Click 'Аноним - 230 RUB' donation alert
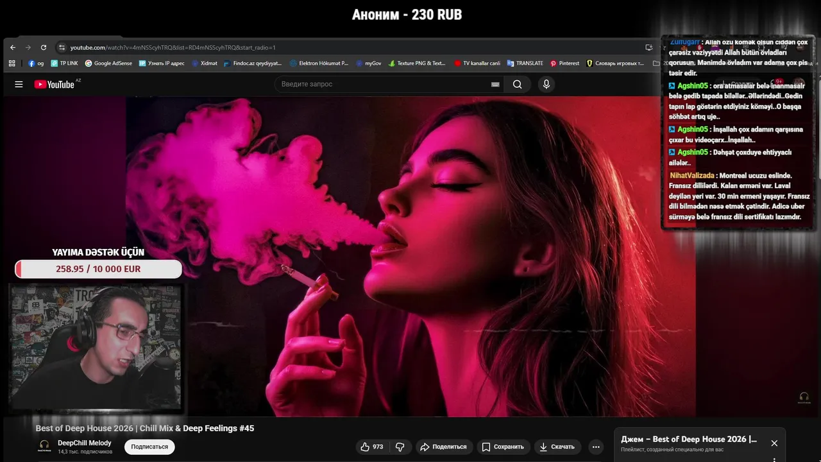 click(407, 14)
